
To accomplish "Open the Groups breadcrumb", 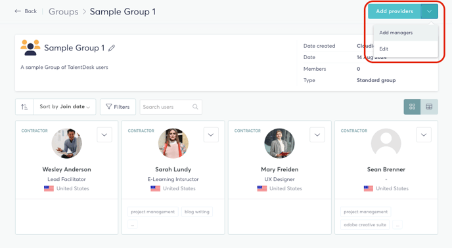I will tap(63, 12).
